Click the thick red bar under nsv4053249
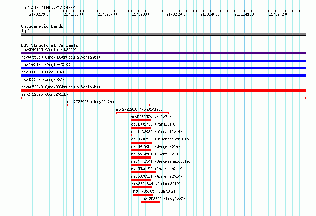The image size is (316, 216). [x=163, y=90]
